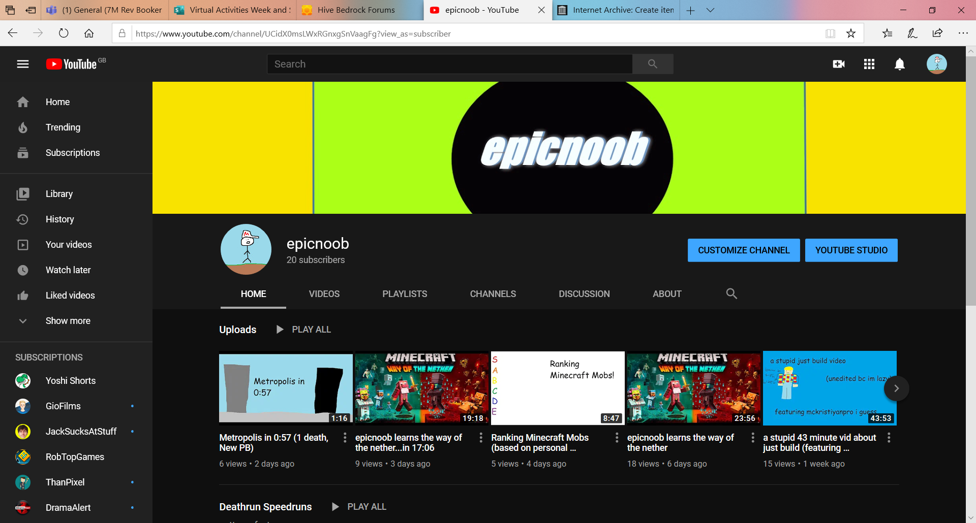Open options menu for Metropolis in 0:57 video
This screenshot has width=976, height=523.
pyautogui.click(x=345, y=438)
